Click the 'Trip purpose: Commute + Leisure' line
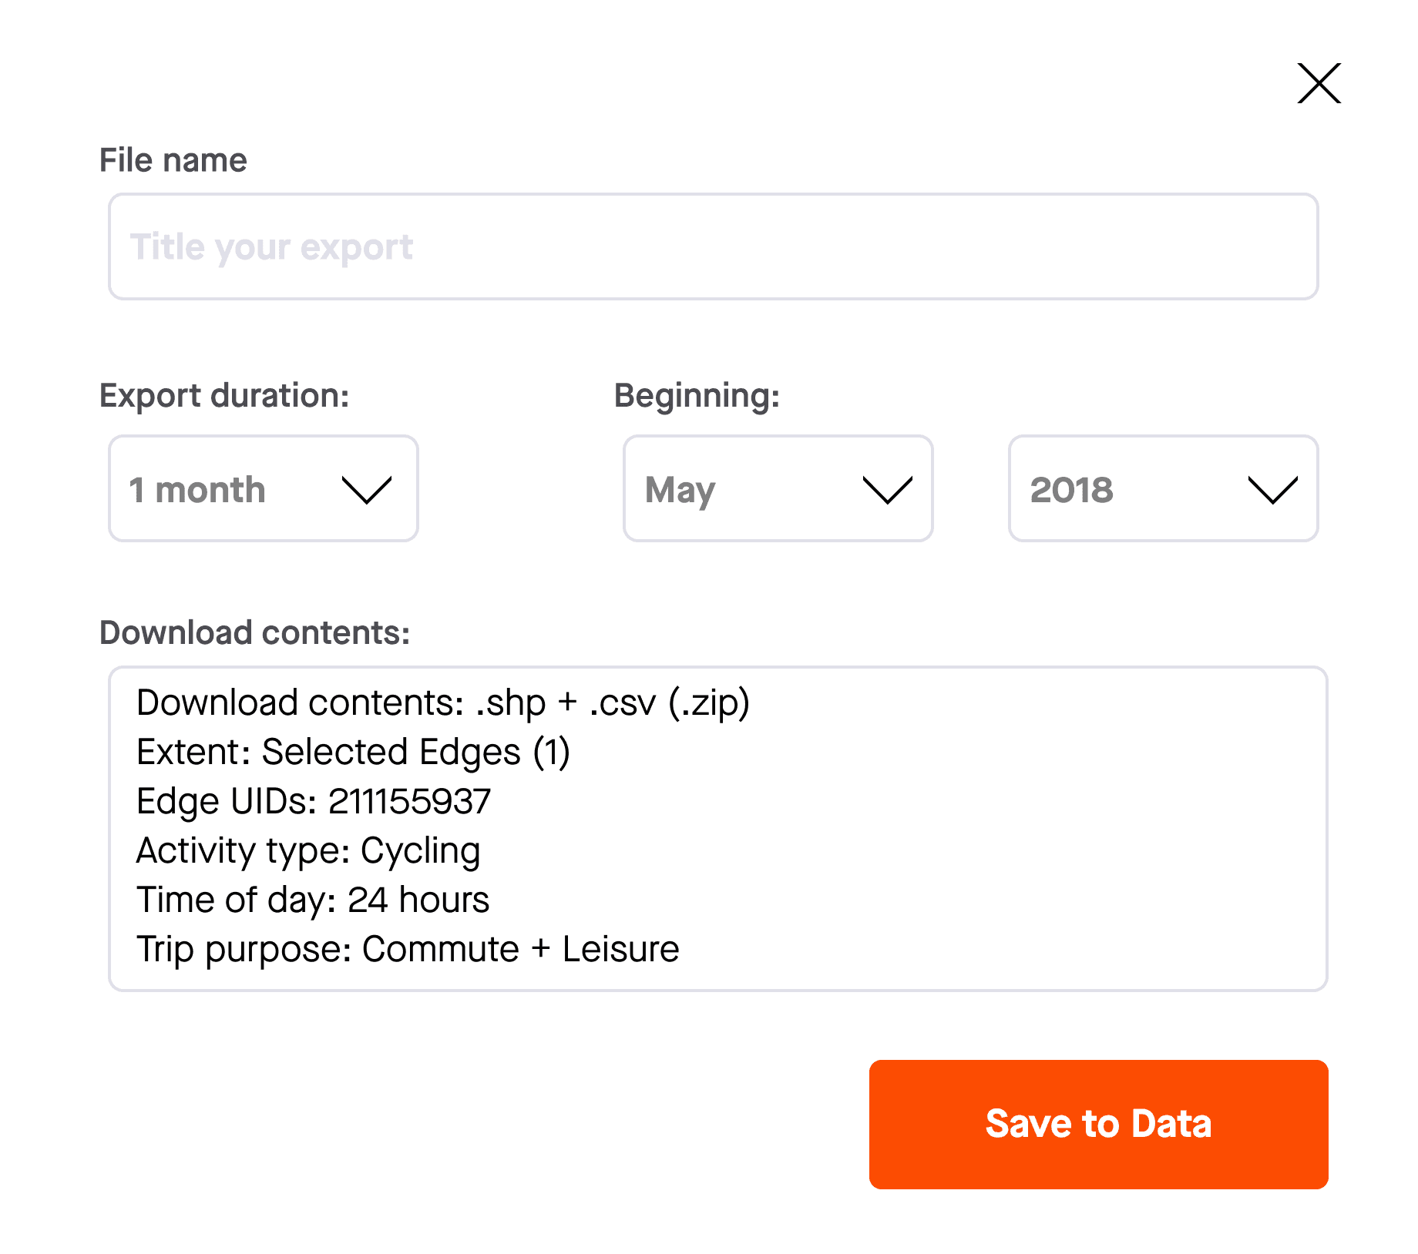 click(408, 950)
